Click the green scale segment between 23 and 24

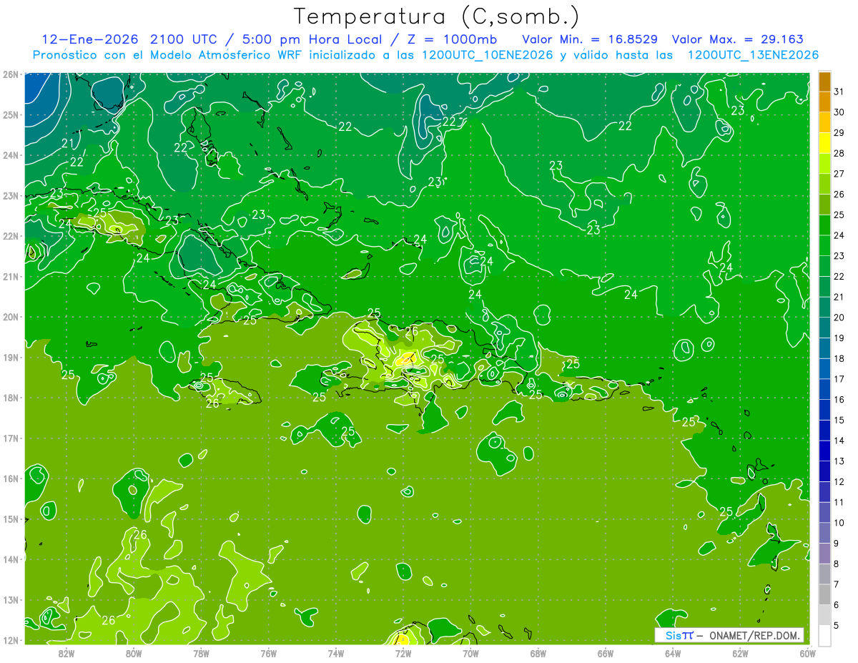(824, 246)
